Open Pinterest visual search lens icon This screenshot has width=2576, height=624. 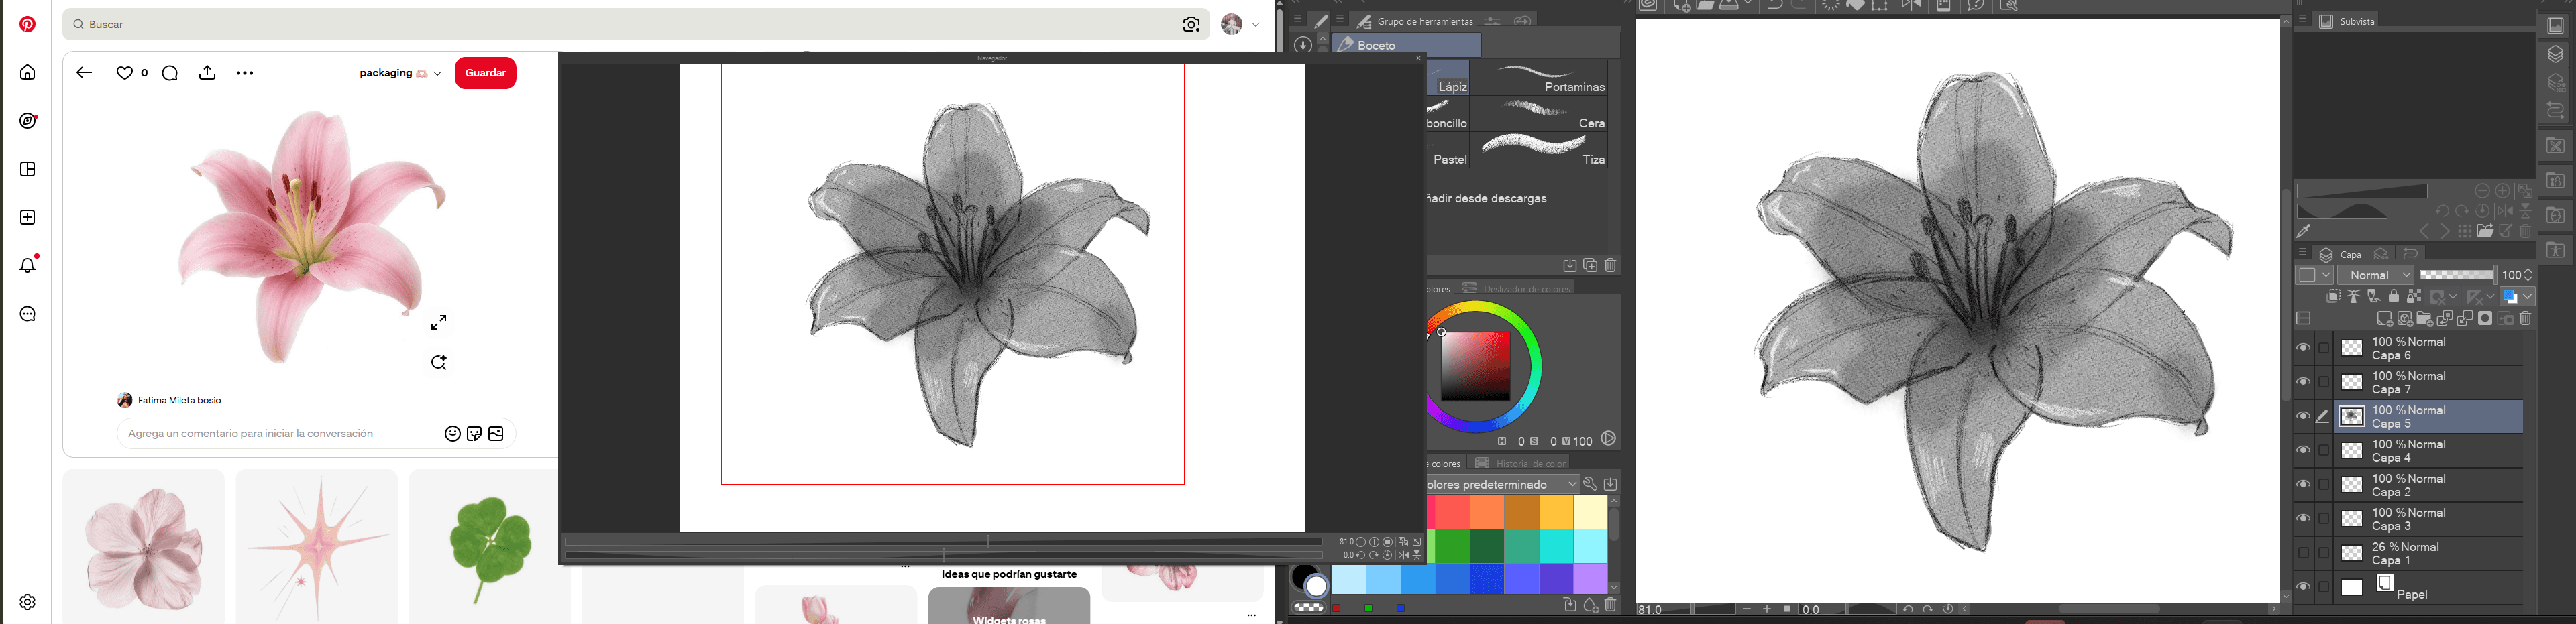[x=1191, y=25]
